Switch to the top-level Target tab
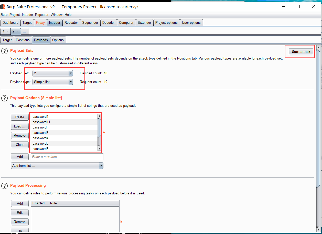 click(x=27, y=23)
